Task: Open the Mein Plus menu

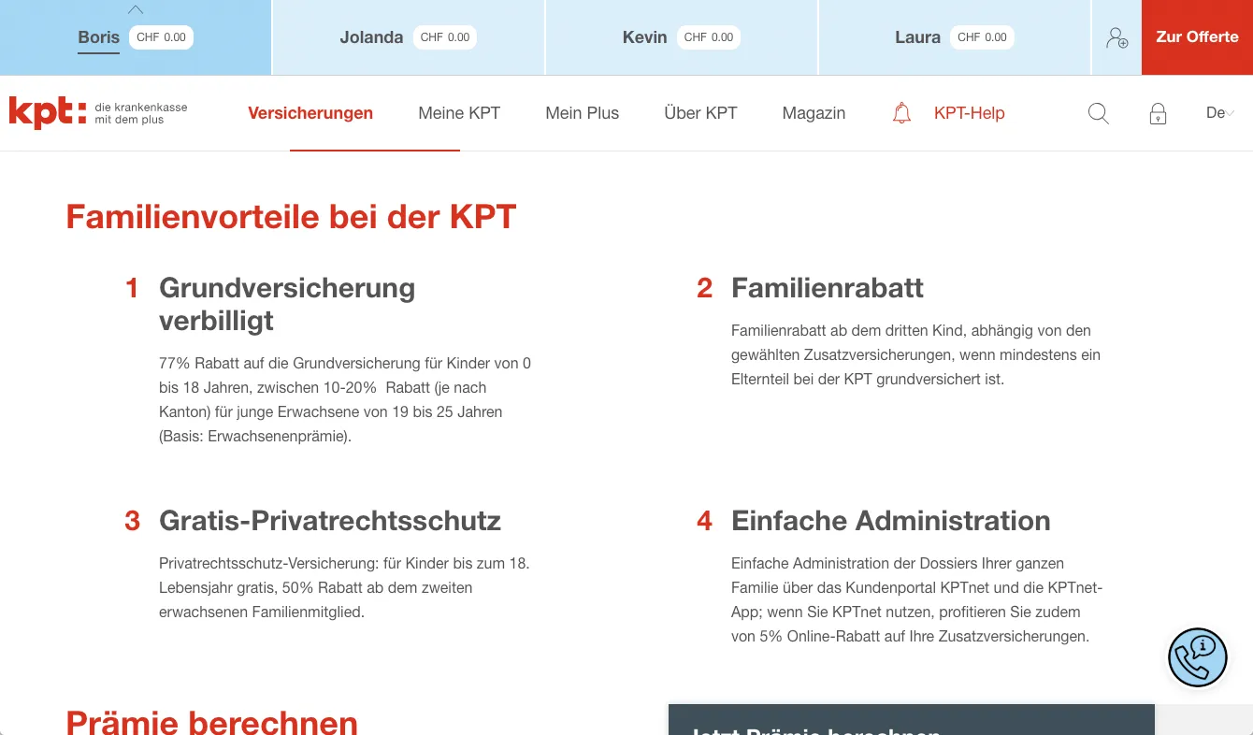Action: 583,113
